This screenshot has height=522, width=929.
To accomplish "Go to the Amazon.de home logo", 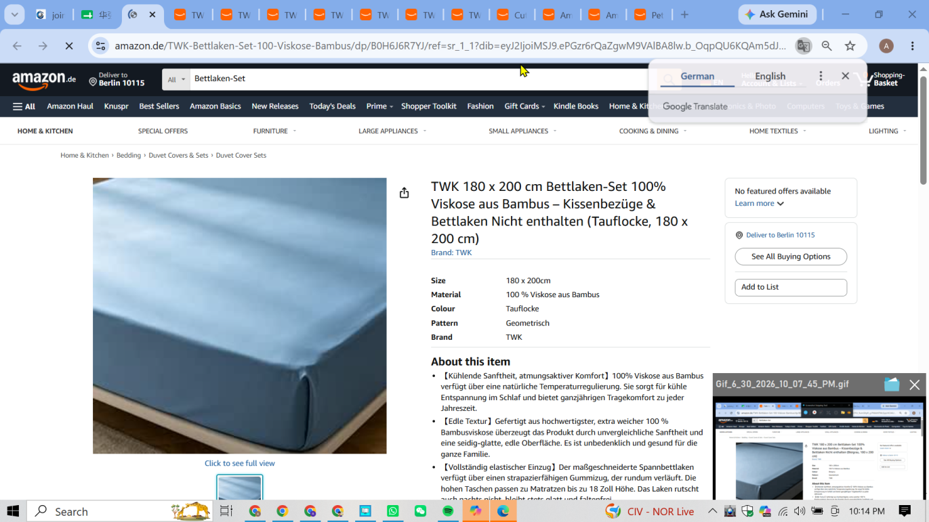I will point(44,81).
